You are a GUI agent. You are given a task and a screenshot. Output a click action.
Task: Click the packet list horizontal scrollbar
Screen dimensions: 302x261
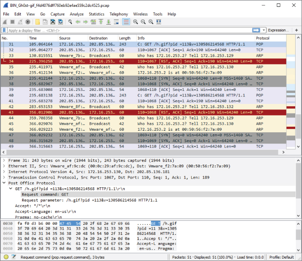(142, 152)
